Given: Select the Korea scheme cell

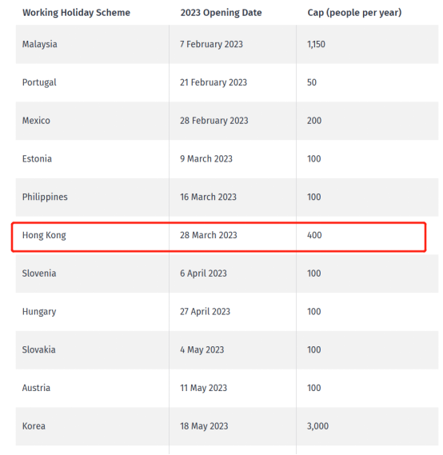Looking at the screenshot, I should 34,426.
